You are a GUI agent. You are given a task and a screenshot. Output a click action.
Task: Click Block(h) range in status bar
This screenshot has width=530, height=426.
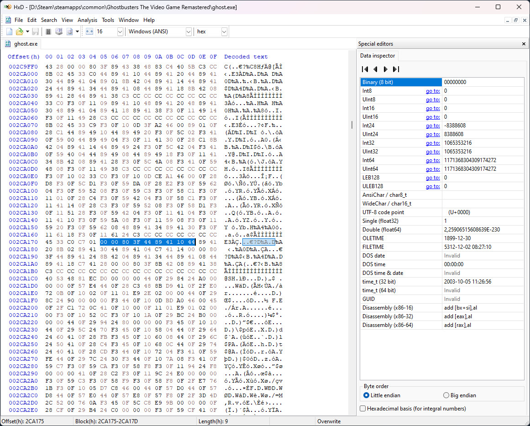(106, 421)
